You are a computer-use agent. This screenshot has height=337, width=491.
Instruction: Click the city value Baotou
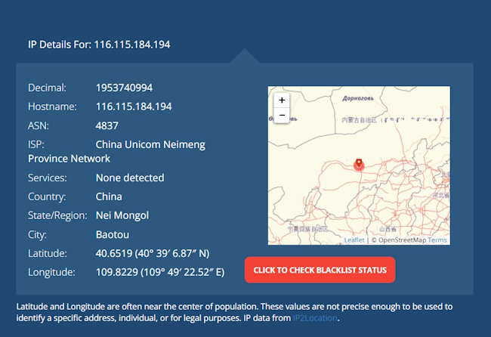tap(111, 234)
